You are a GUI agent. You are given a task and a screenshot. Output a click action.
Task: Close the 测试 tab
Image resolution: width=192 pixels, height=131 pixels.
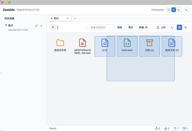(x=67, y=18)
